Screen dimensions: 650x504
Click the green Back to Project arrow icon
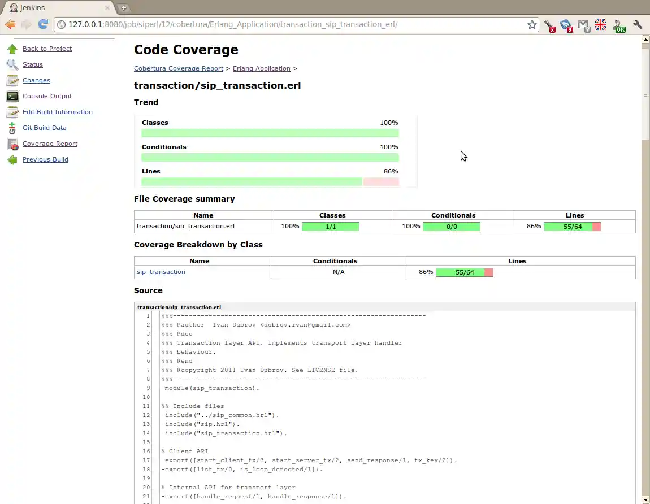coord(12,49)
